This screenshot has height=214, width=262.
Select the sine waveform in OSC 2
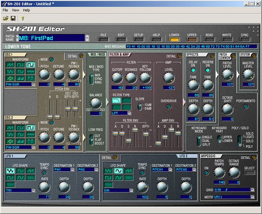pyautogui.click(x=20, y=134)
